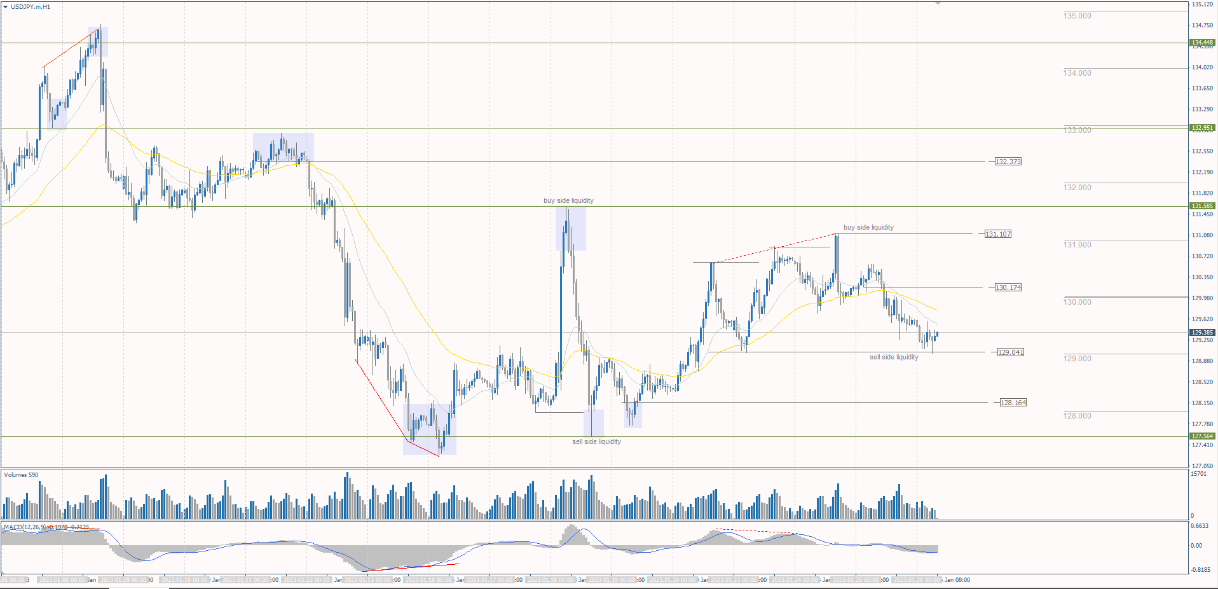Image resolution: width=1218 pixels, height=589 pixels.
Task: Click the 127.050 bottom price scale value
Action: 1201,466
